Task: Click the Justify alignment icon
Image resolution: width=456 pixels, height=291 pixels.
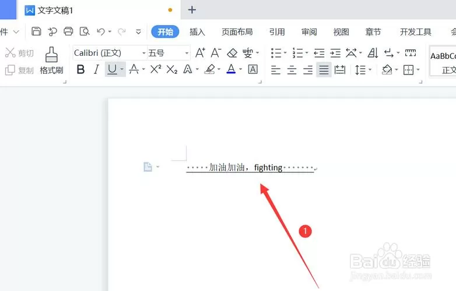Action: point(324,70)
